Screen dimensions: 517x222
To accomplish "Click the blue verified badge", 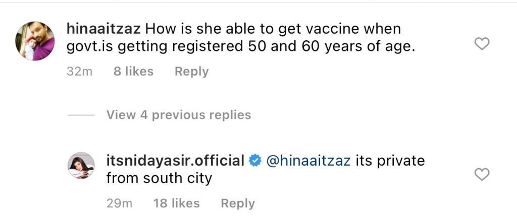I will pyautogui.click(x=255, y=162).
